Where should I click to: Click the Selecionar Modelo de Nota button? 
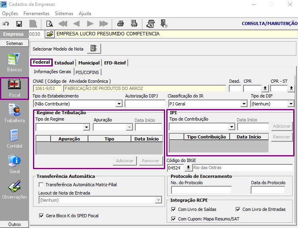(94, 49)
